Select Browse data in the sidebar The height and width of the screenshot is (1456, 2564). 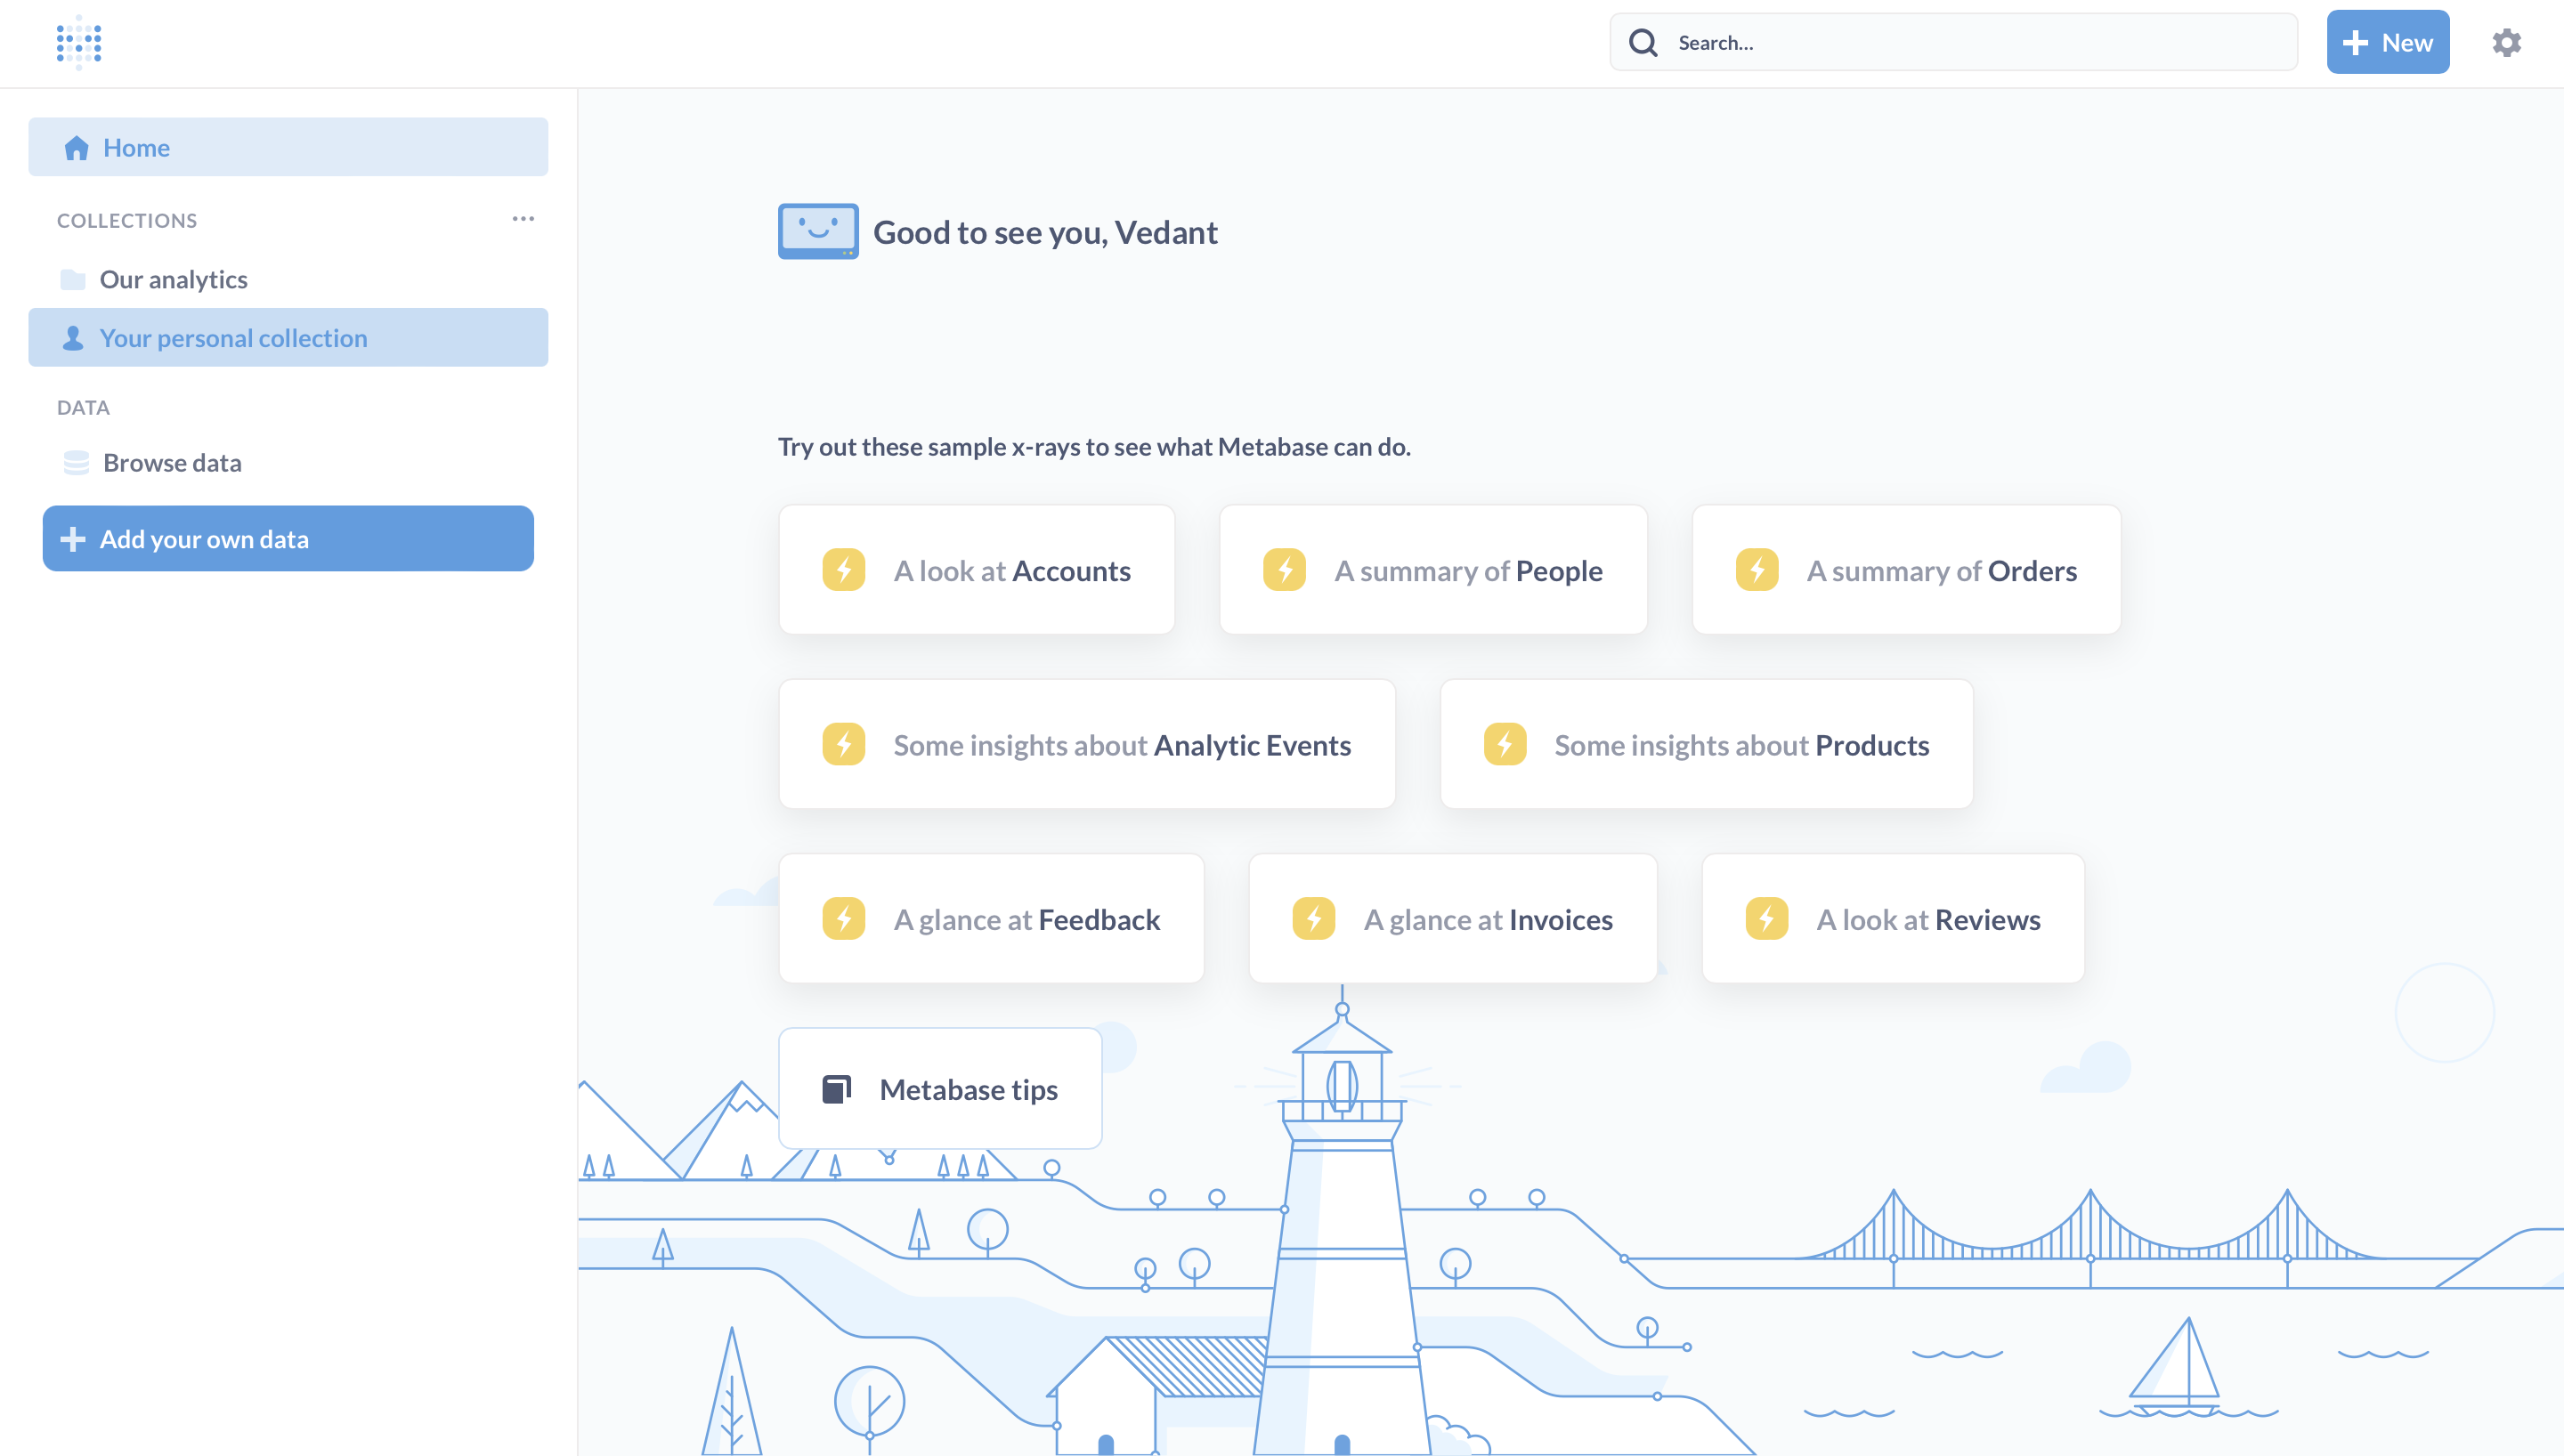point(288,462)
